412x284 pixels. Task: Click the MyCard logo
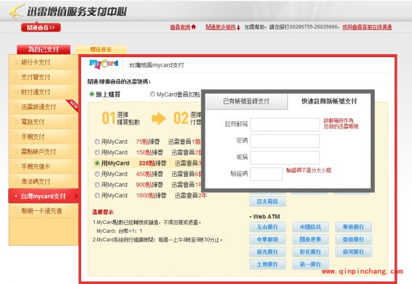[x=104, y=64]
